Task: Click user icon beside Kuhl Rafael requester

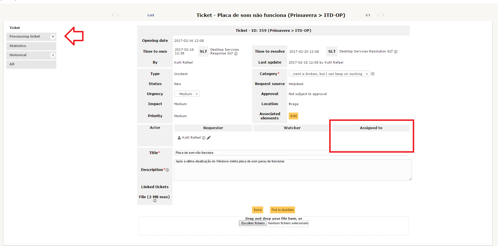Action: [179, 138]
